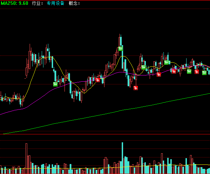The width and height of the screenshot is (210, 174).
Task: Select the third red plus marker from left
Action: [x=159, y=74]
